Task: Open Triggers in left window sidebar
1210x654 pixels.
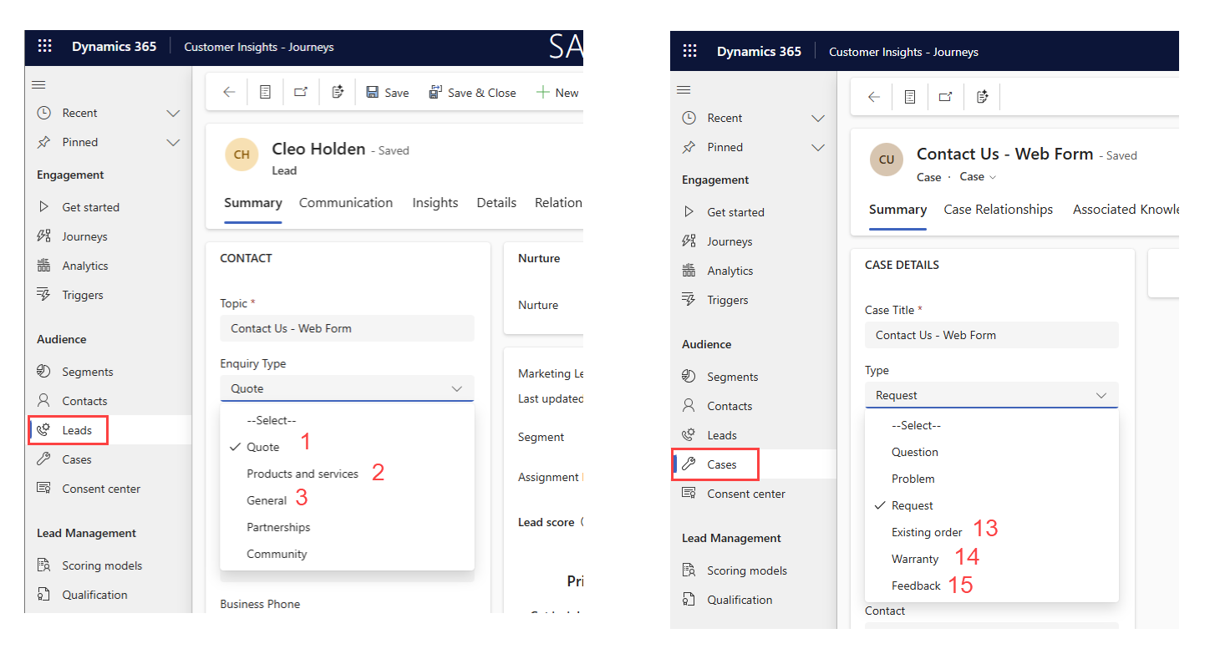Action: point(83,295)
